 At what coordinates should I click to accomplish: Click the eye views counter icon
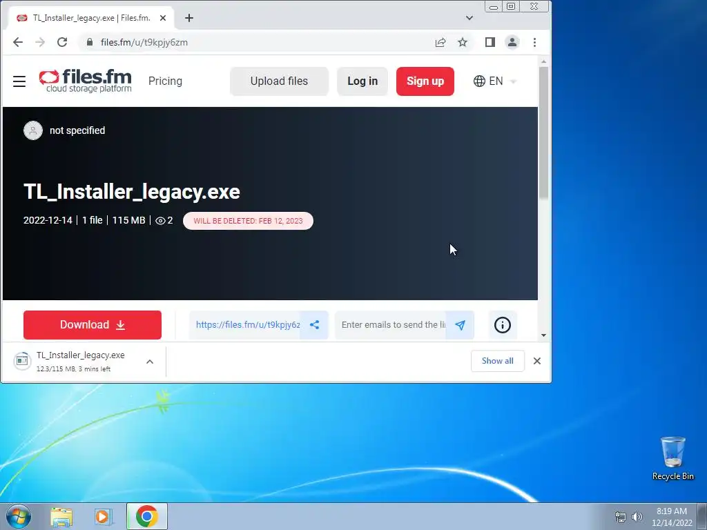(x=160, y=221)
